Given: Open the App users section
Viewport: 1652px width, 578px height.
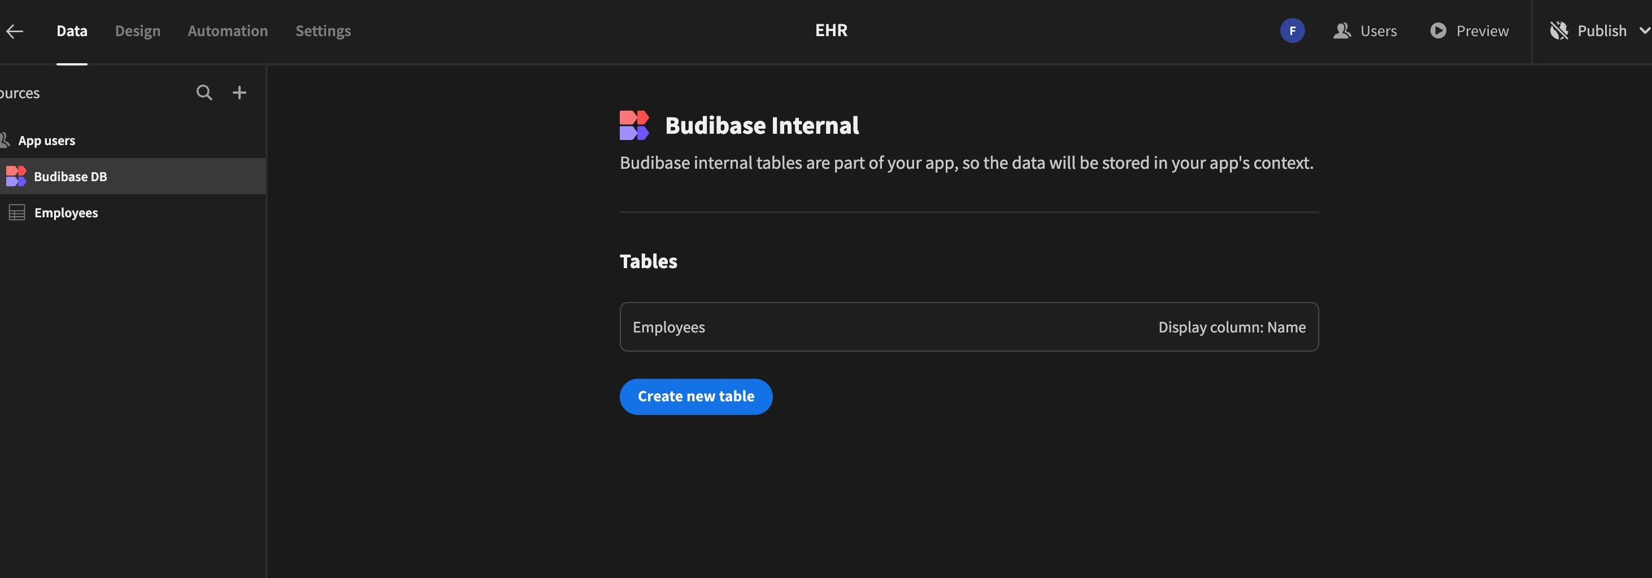Looking at the screenshot, I should coord(46,139).
